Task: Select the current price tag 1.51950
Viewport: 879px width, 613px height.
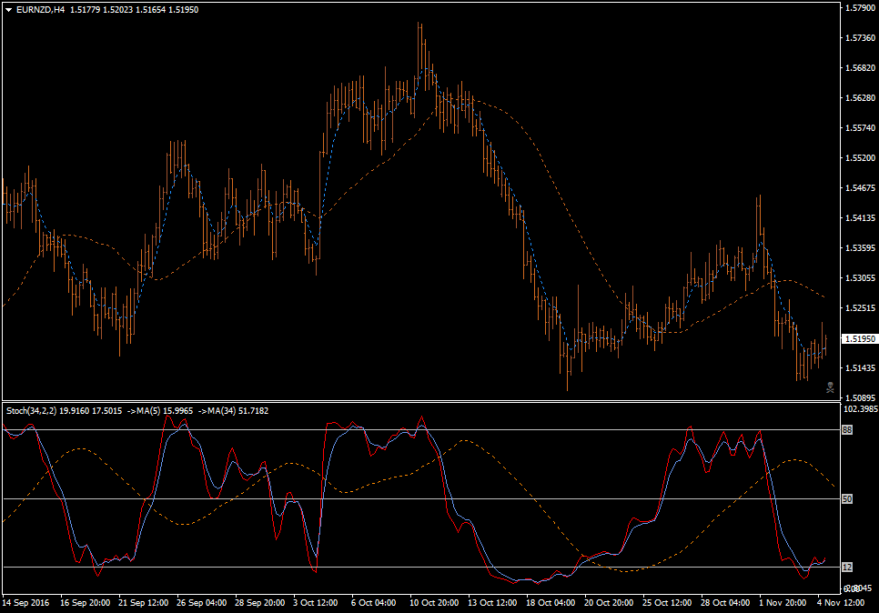Action: click(x=859, y=338)
